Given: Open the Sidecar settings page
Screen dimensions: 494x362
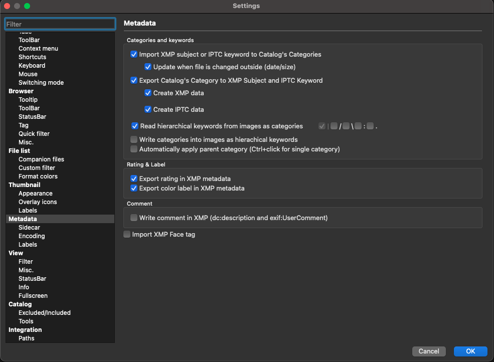Looking at the screenshot, I should point(29,228).
